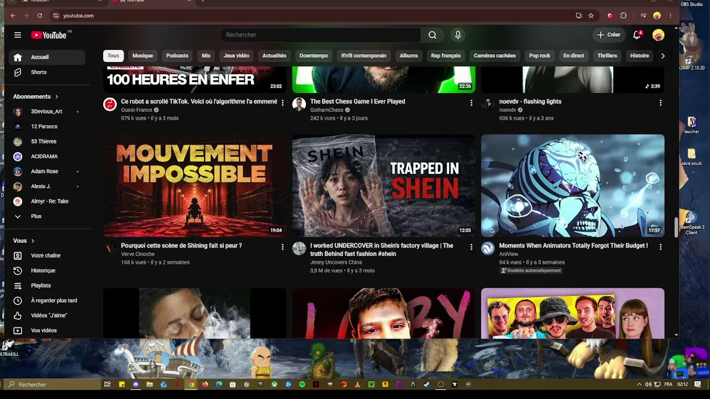Open the Windows notification center icon
Screen dimensions: 710x399
tap(698, 384)
